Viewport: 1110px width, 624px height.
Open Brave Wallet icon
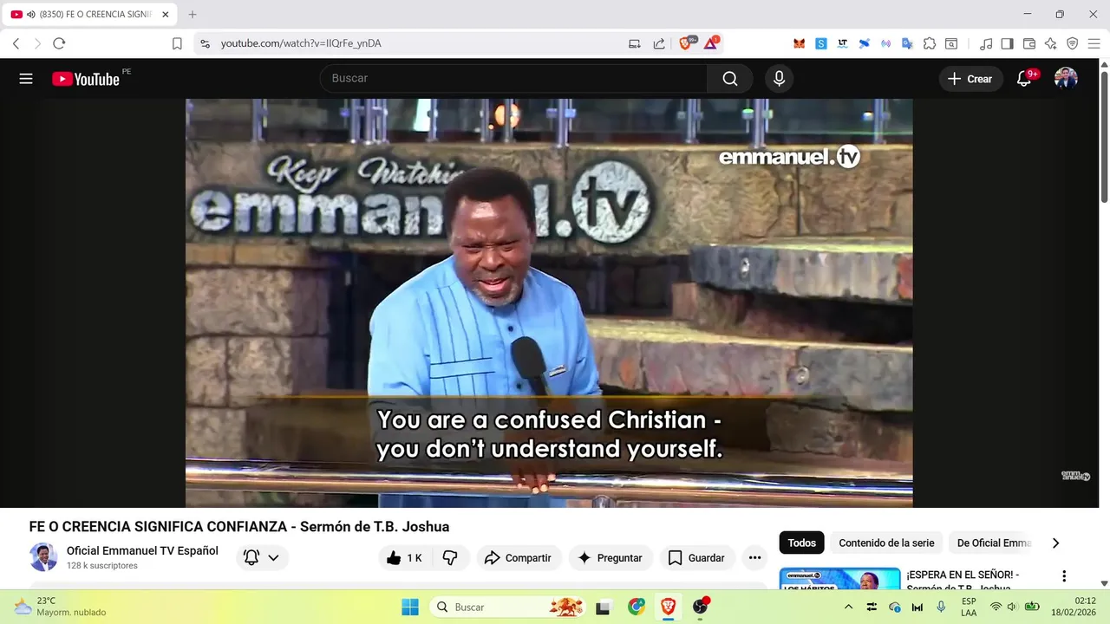[x=1029, y=43]
